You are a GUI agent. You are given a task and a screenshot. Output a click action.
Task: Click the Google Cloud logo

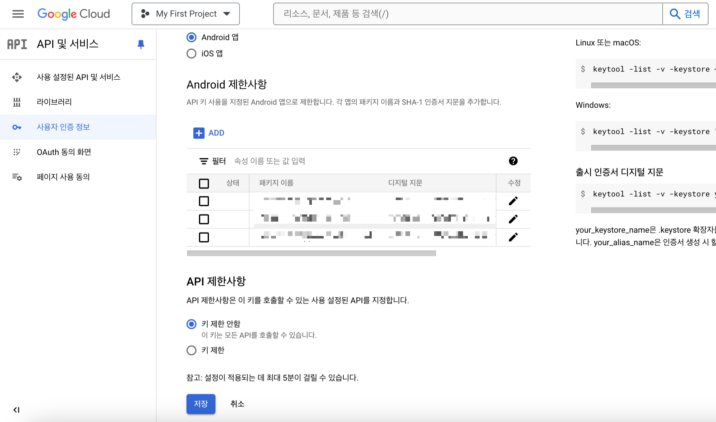[74, 14]
